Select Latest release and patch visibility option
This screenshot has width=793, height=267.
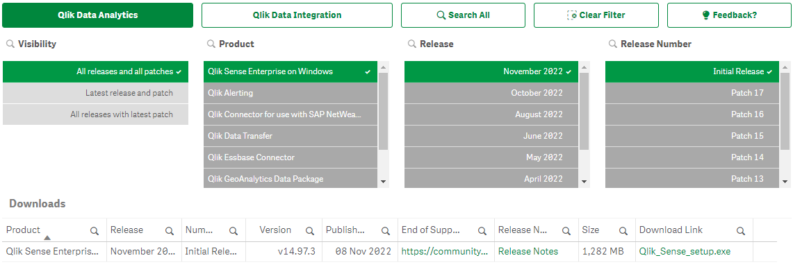(96, 93)
